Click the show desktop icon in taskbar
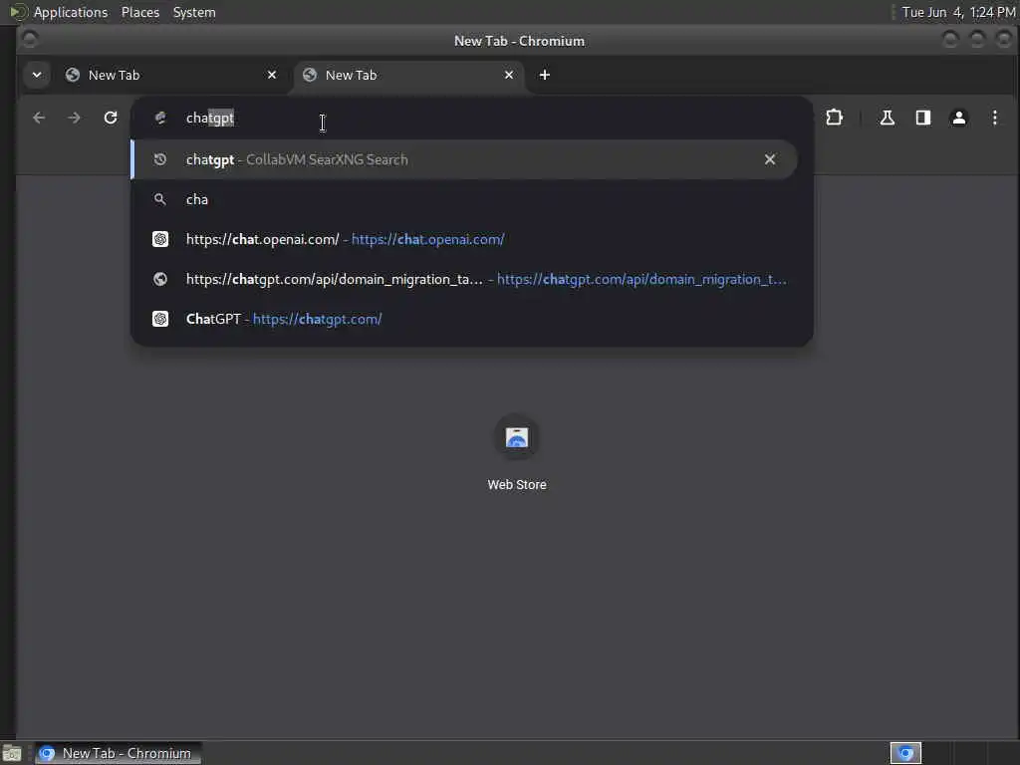1020x765 pixels. coord(12,754)
